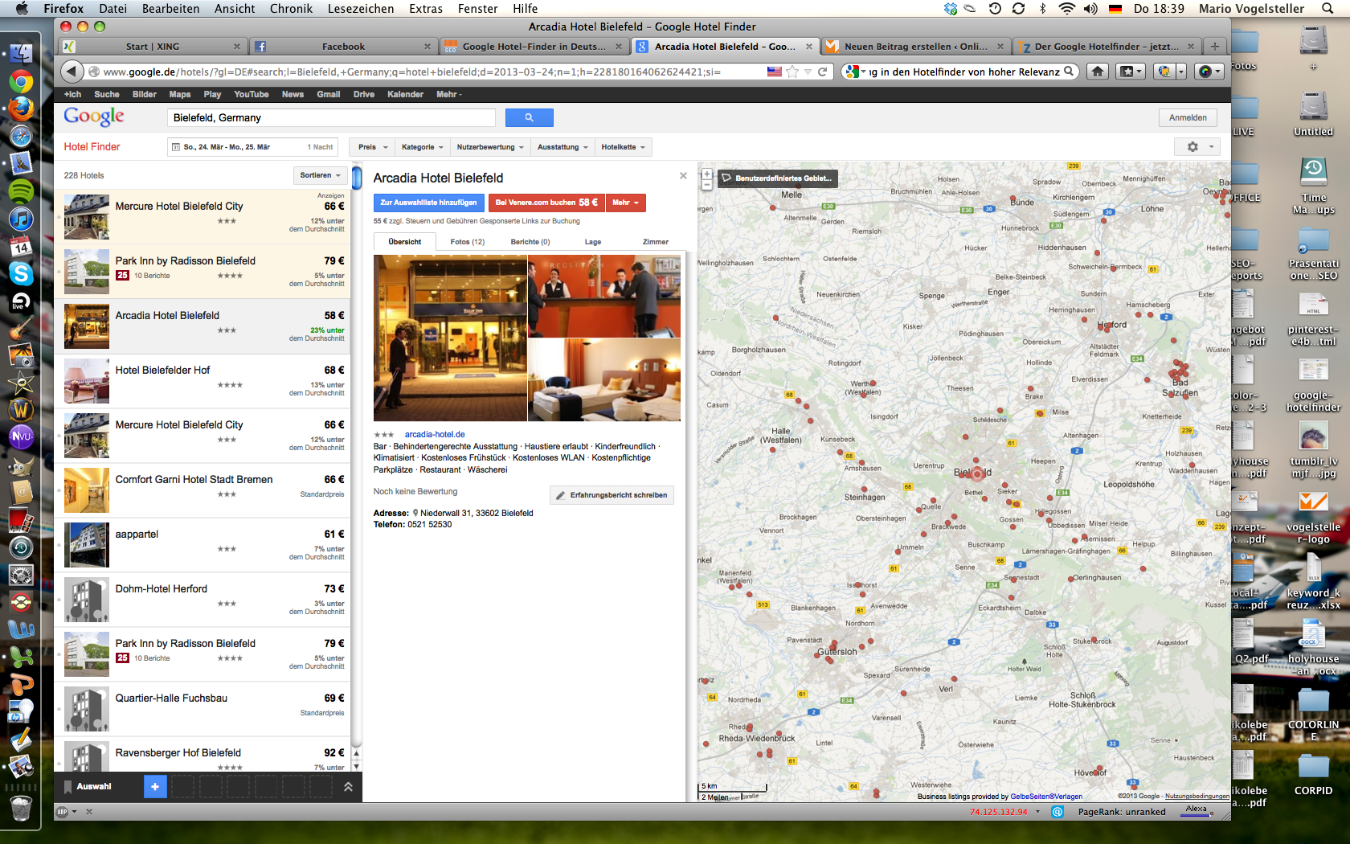Click the Bielefeld, Germany search field
1350x844 pixels.
tap(331, 117)
